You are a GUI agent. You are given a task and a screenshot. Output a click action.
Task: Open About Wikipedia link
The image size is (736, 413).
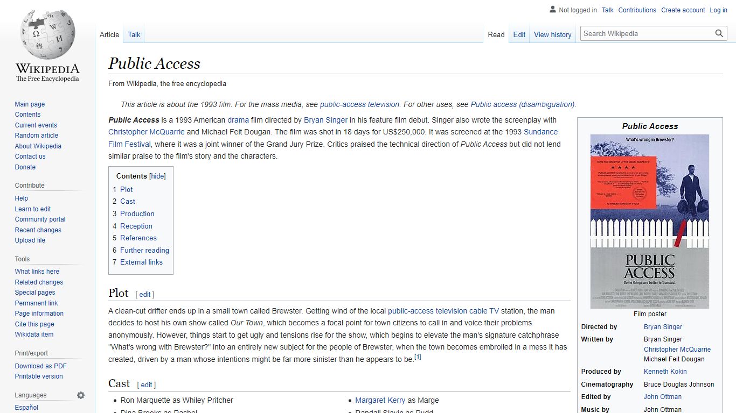click(x=38, y=146)
